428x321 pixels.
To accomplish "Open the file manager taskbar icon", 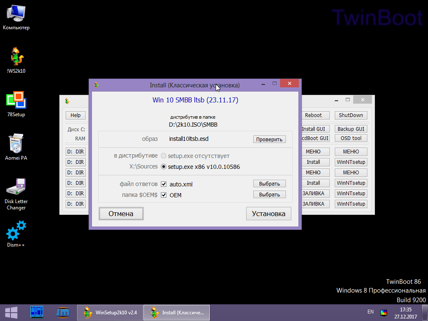I will pyautogui.click(x=37, y=312).
